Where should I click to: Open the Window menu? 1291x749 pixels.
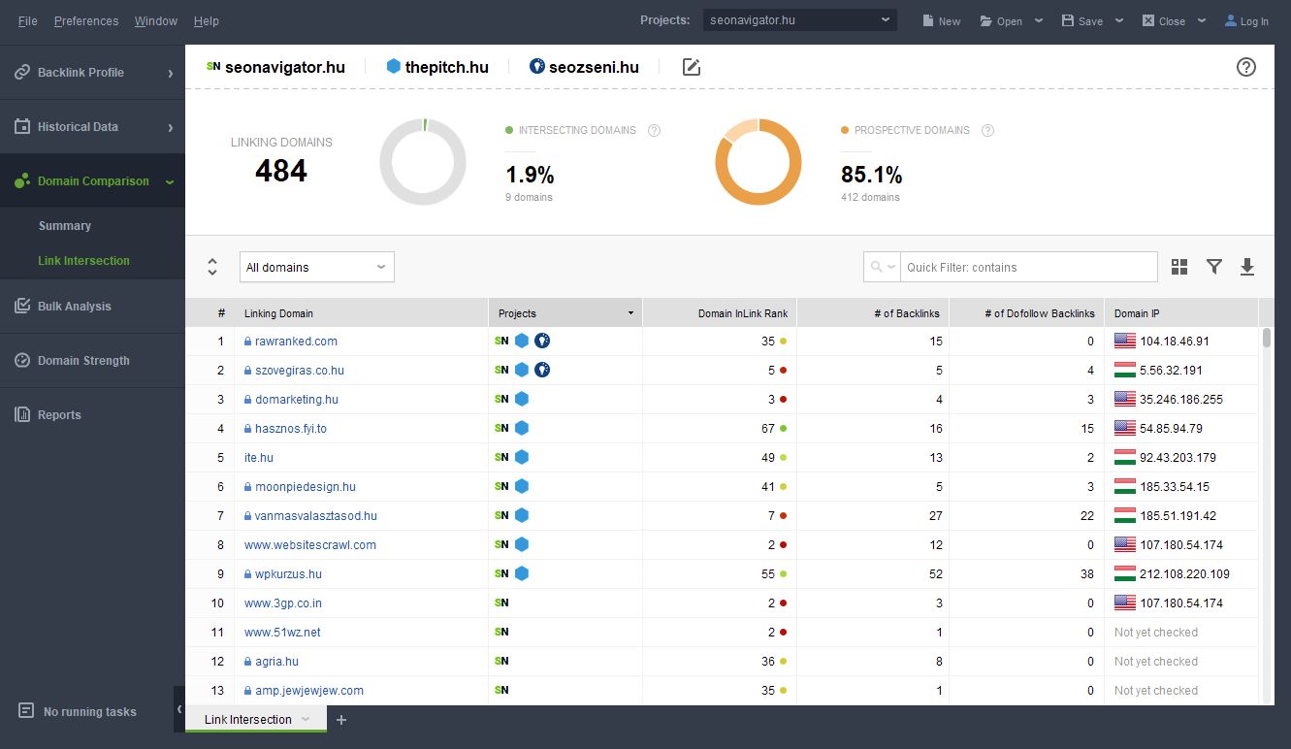(156, 20)
